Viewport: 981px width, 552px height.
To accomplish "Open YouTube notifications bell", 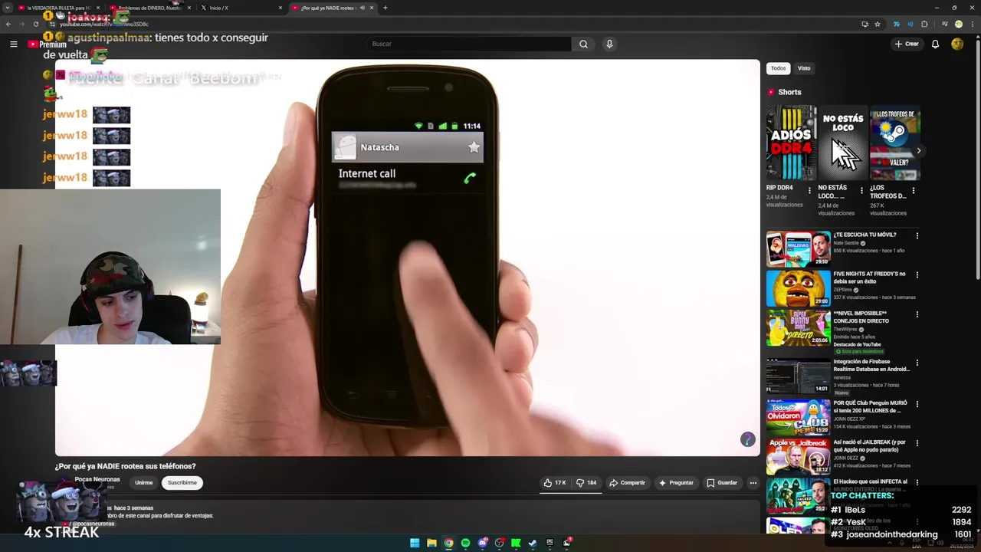I will click(935, 44).
